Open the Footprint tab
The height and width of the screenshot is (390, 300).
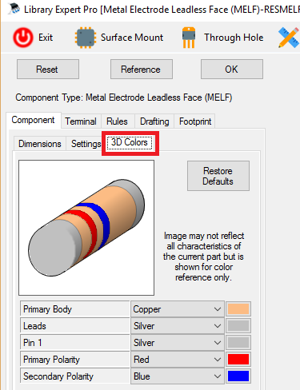pyautogui.click(x=195, y=121)
